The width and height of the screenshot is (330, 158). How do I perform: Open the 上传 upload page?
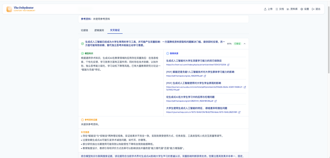tap(268, 9)
